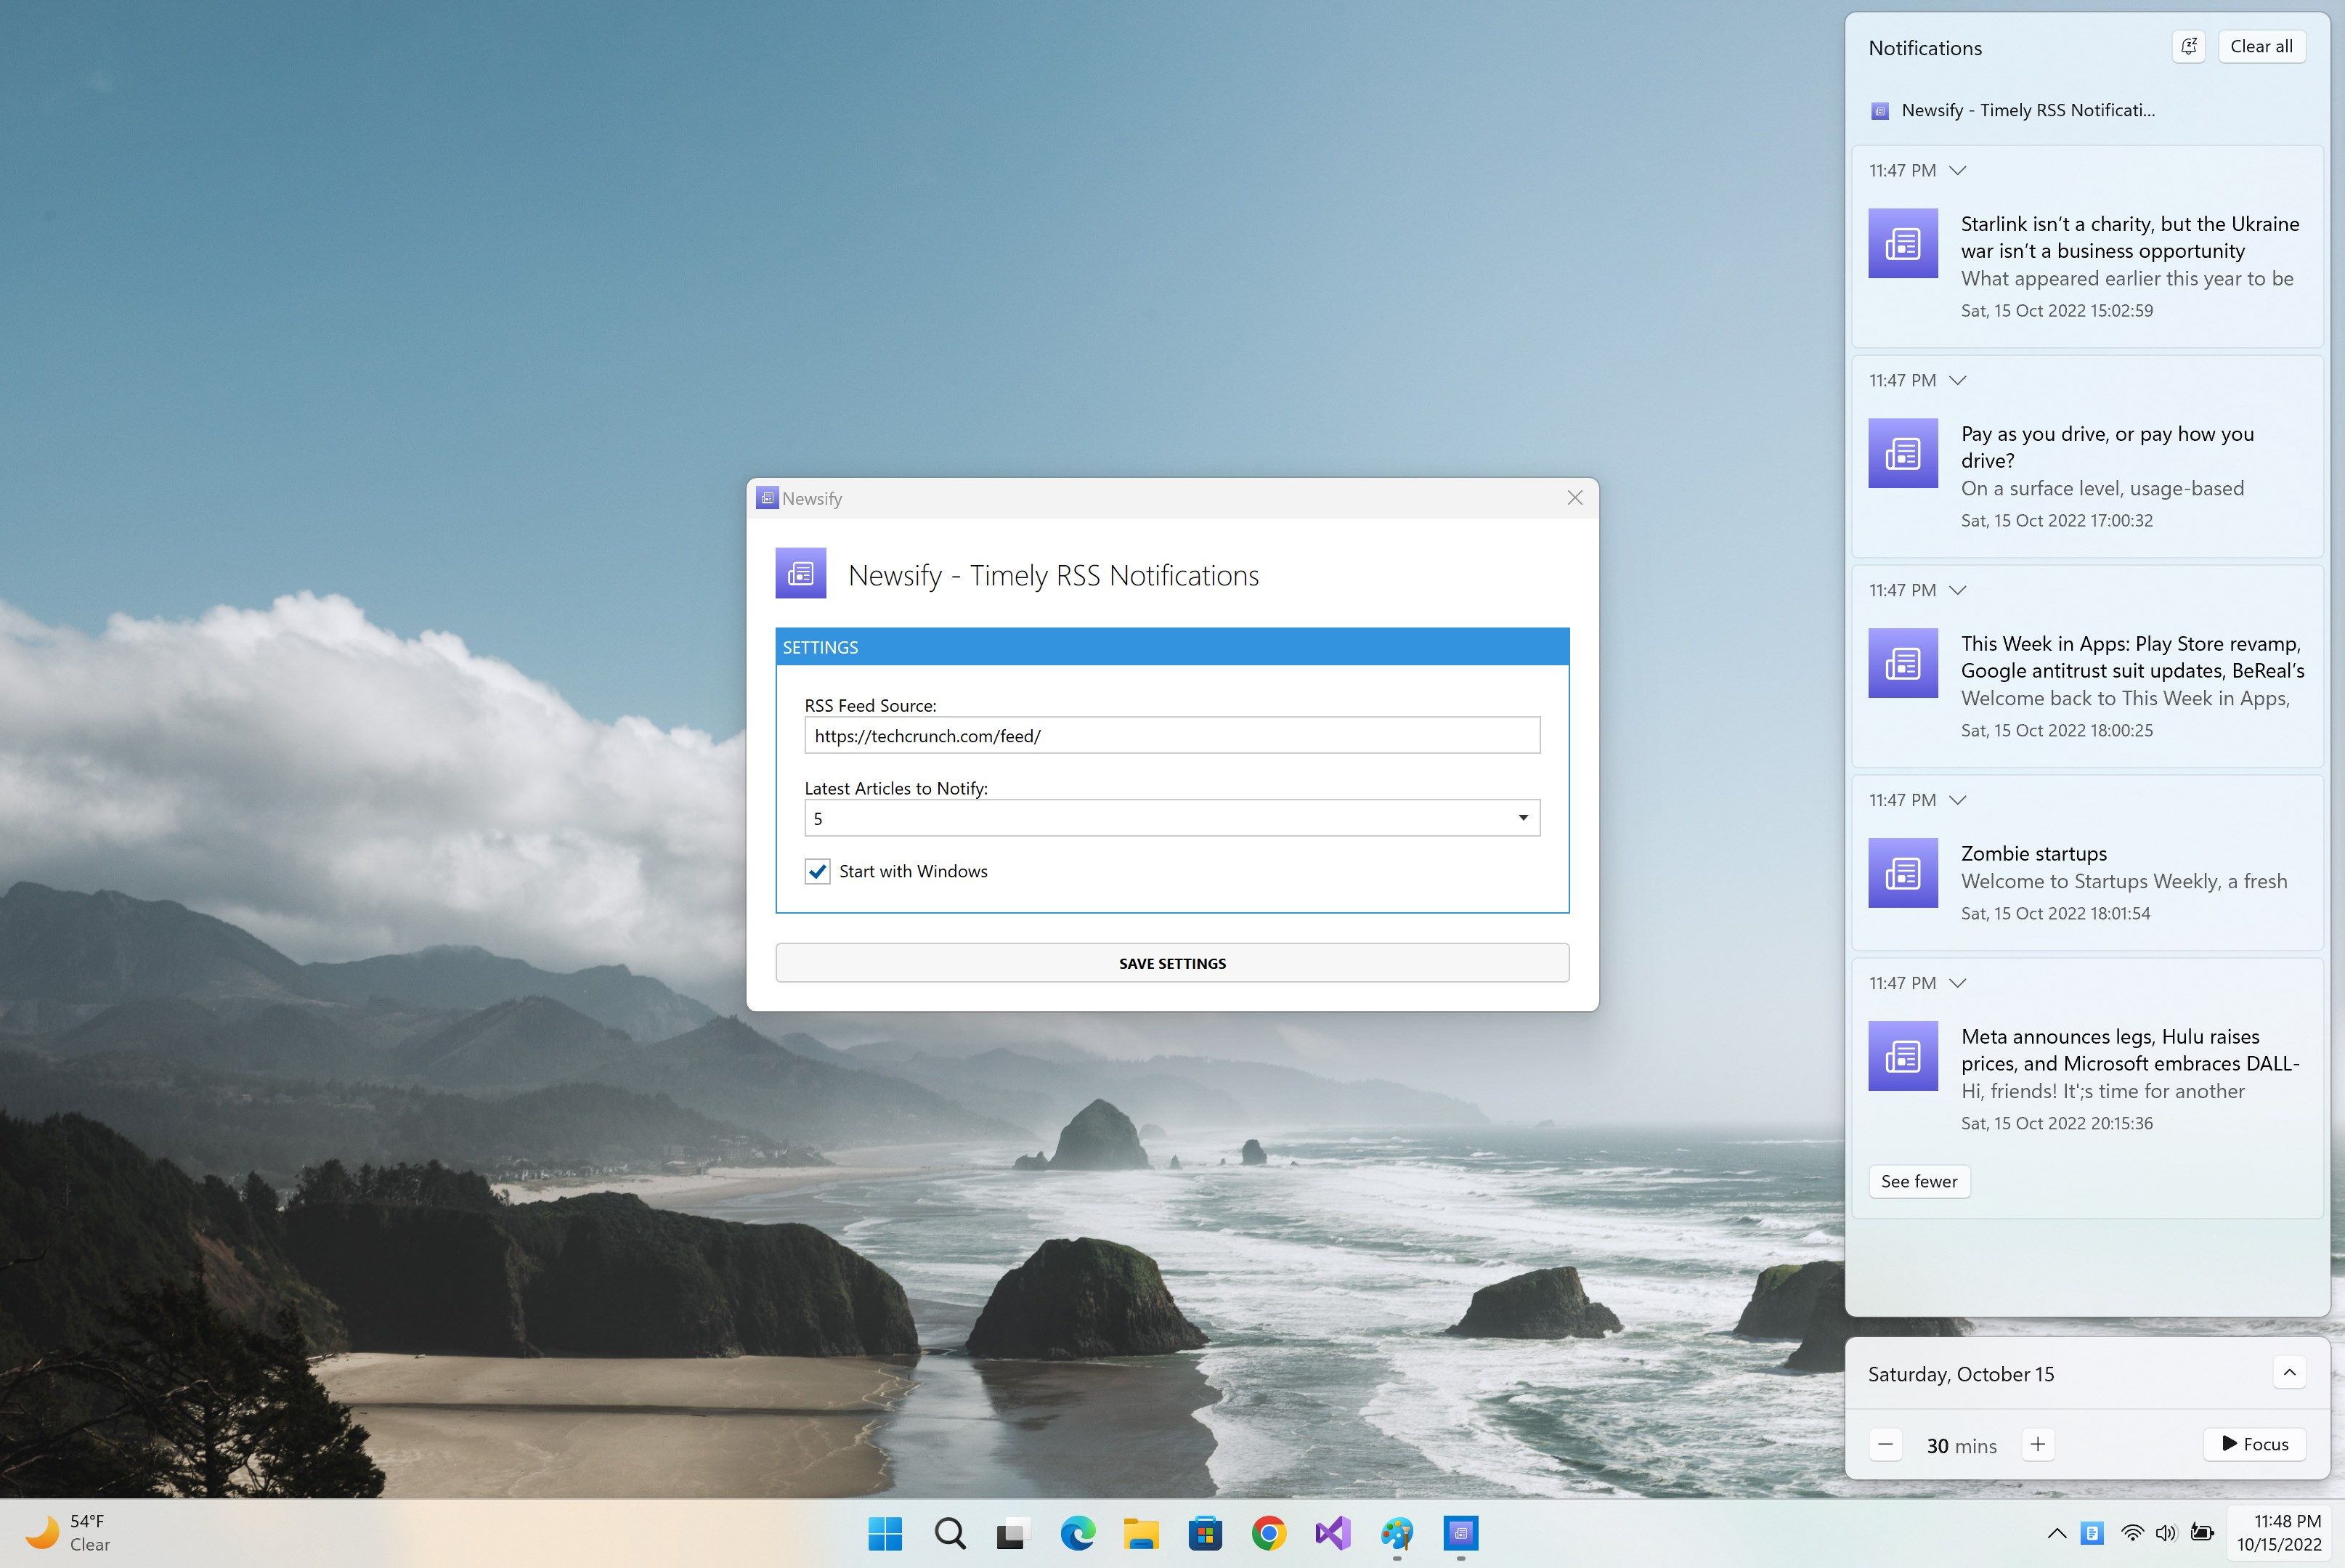Open the volume control in the tray
Viewport: 2345px width, 1568px height.
coord(2166,1533)
